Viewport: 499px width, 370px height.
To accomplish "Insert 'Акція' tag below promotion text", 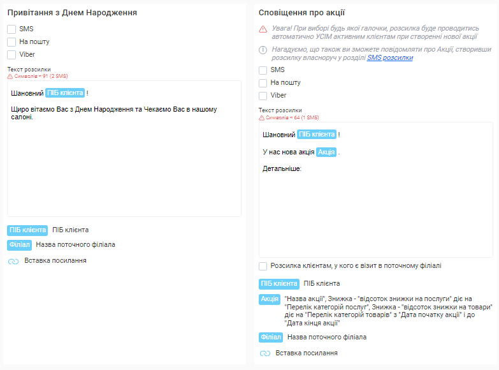I will [270, 300].
